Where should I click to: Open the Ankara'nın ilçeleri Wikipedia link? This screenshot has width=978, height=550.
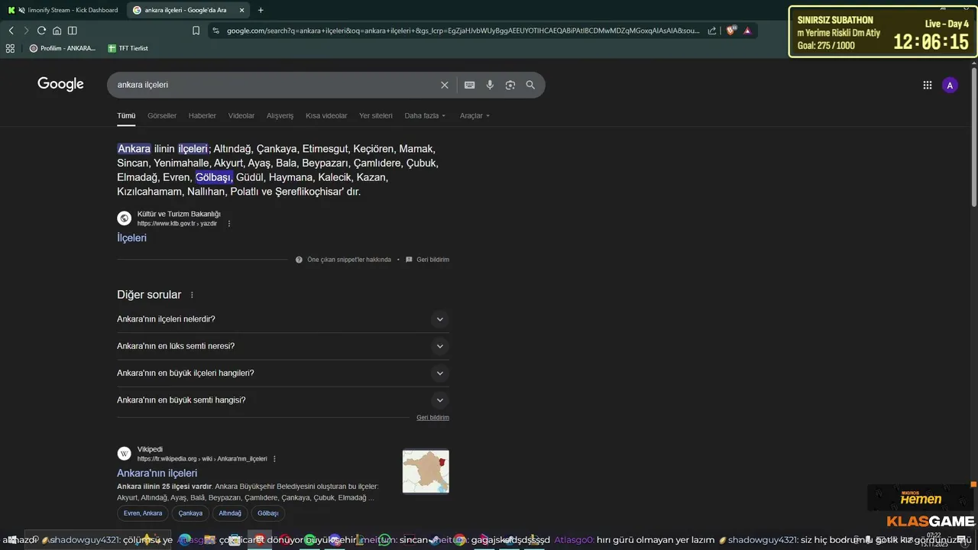tap(157, 473)
